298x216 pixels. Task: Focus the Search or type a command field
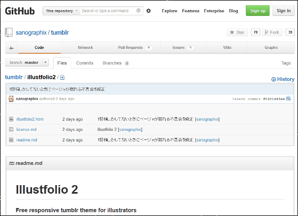(x=108, y=11)
